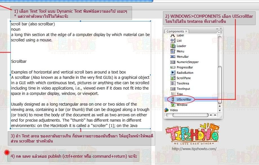The height and width of the screenshot is (165, 259).
Task: Switch to the Components tab
Action: [175, 31]
